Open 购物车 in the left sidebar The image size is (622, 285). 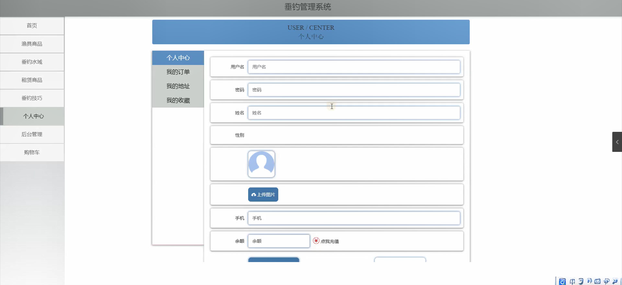pos(32,152)
